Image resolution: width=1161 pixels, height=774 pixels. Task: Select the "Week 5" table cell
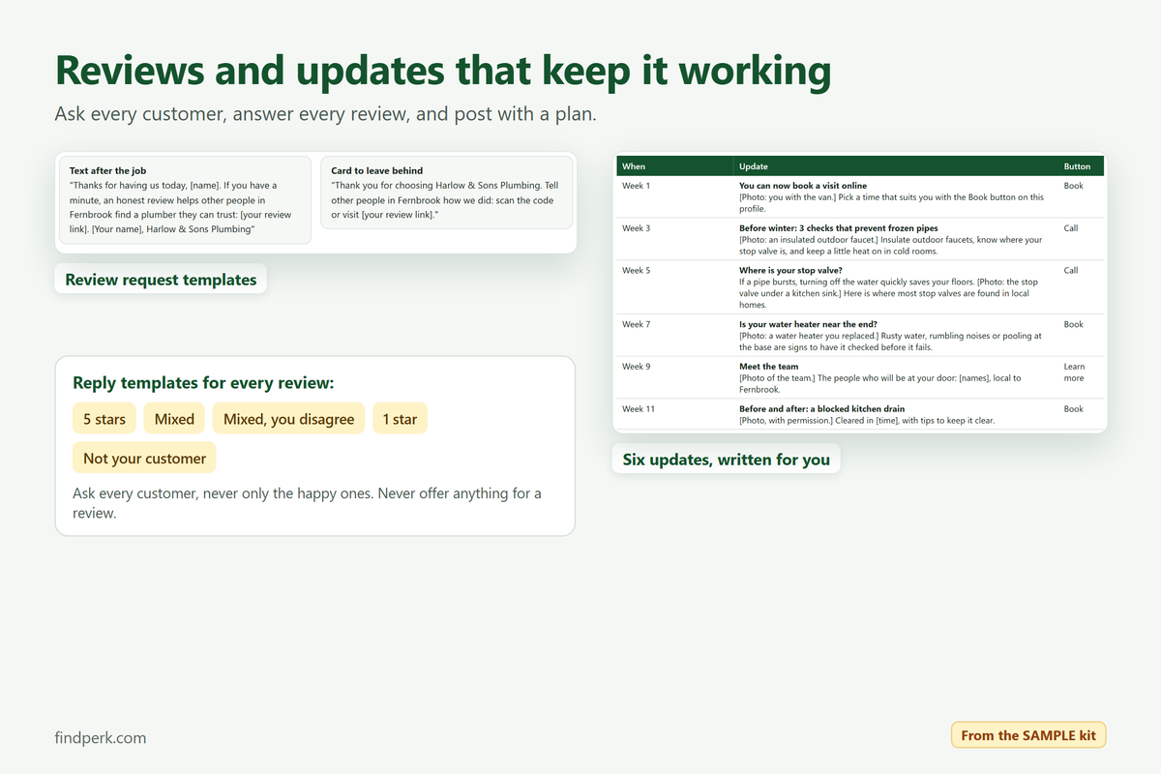(674, 287)
